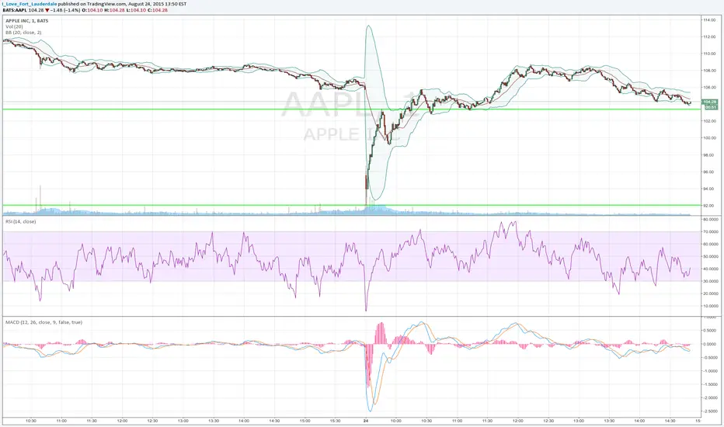The height and width of the screenshot is (427, 724).
Task: Click the current price tag 104.28 on the axis
Action: coord(710,102)
